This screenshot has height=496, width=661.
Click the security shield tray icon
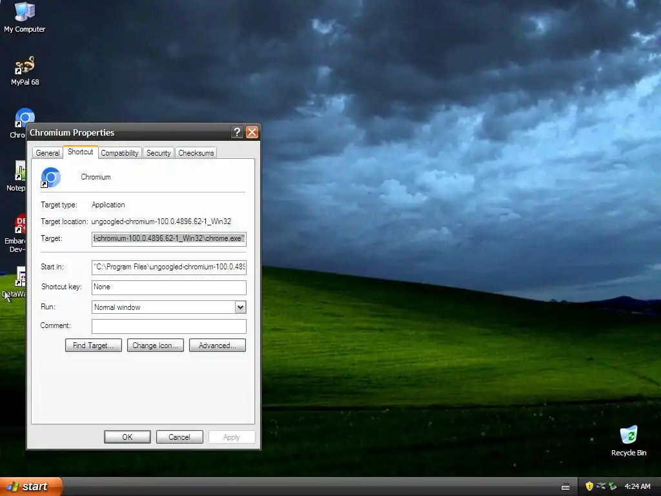point(589,486)
